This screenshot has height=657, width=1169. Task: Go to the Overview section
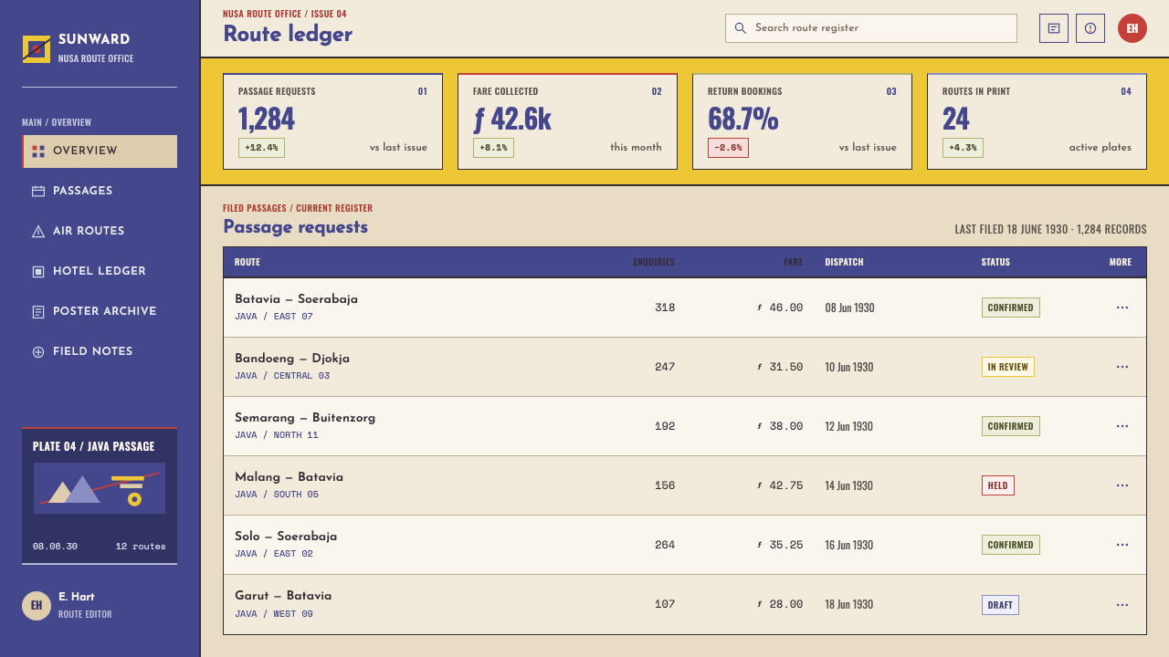tap(100, 151)
